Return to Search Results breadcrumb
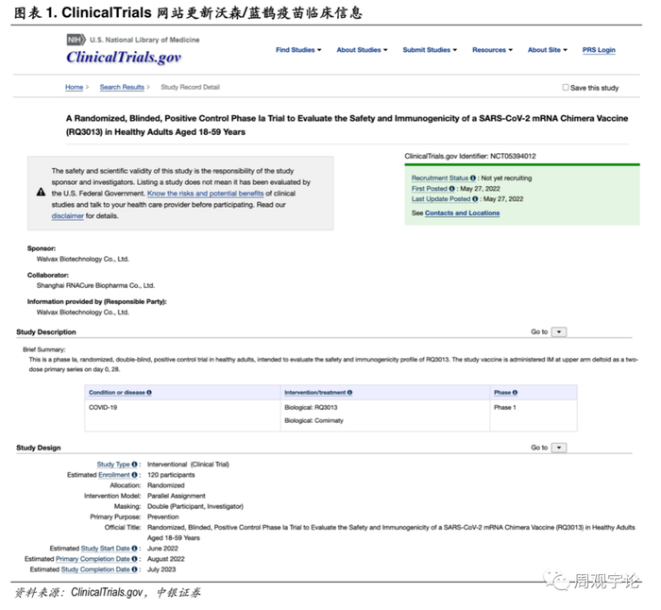Image resolution: width=661 pixels, height=610 pixels. coord(122,87)
